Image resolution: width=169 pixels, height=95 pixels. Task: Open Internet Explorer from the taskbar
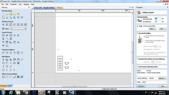click(11, 93)
